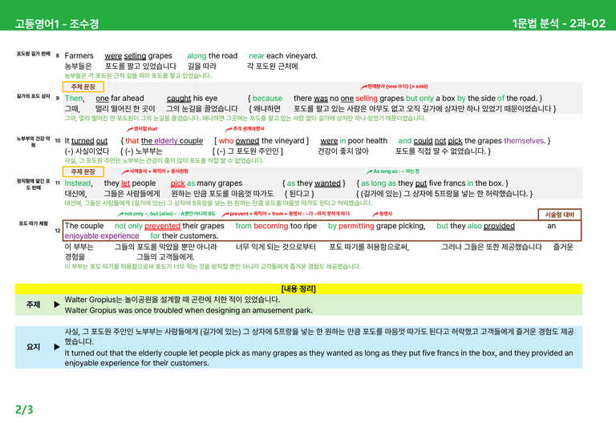The image size is (616, 435).
Task: Click the triangle marker beside "요지"
Action: (57, 347)
